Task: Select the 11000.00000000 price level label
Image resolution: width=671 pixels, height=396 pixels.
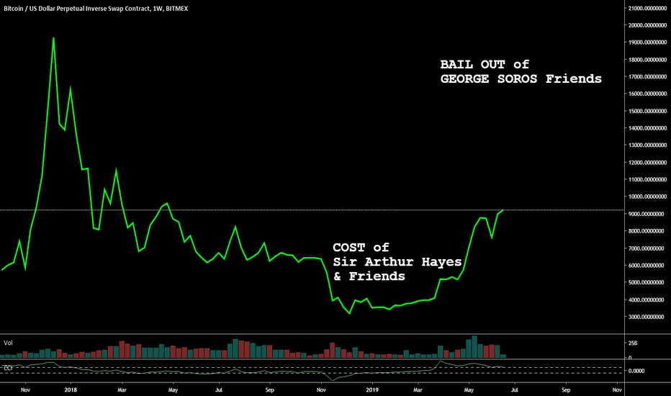Action: pos(647,180)
